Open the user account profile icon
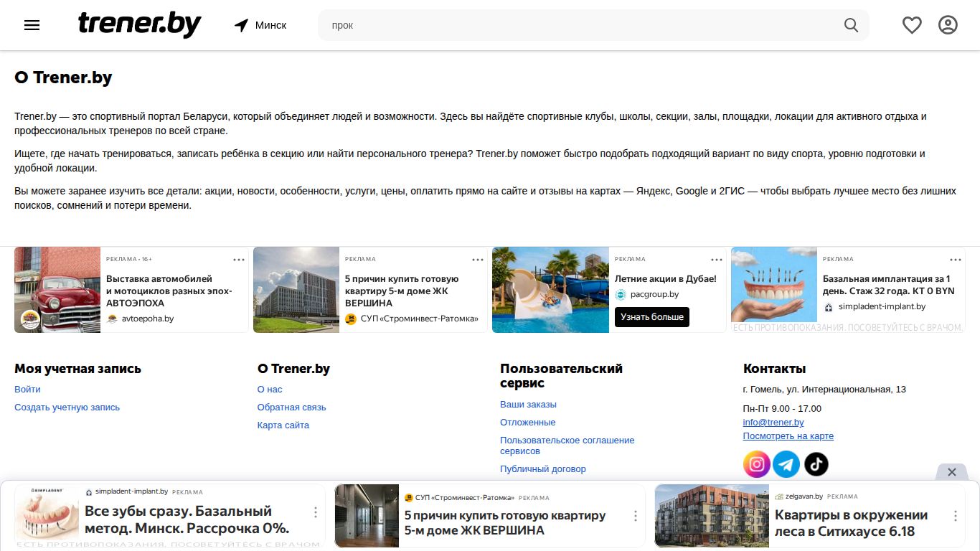 (x=948, y=25)
